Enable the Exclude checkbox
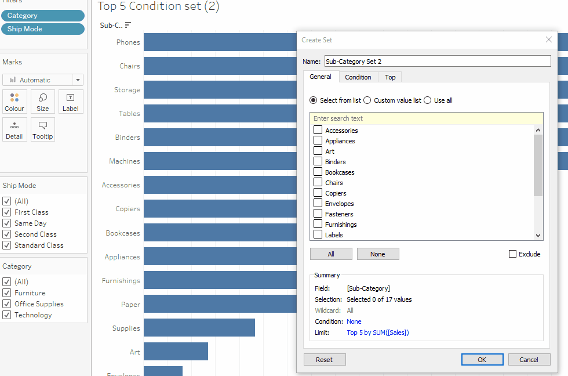Viewport: 568px width, 376px height. (512, 254)
